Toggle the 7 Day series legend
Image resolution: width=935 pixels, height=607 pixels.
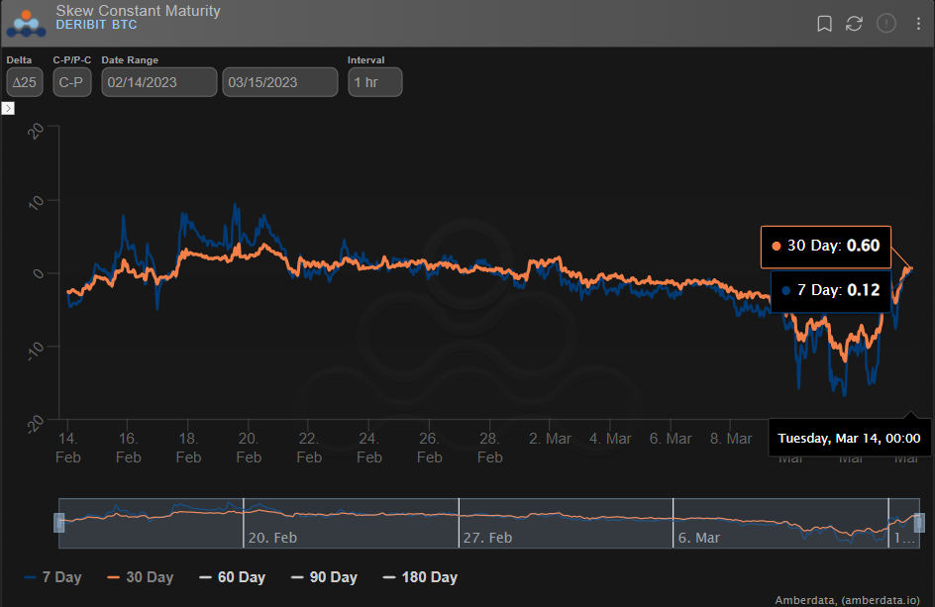click(x=52, y=577)
